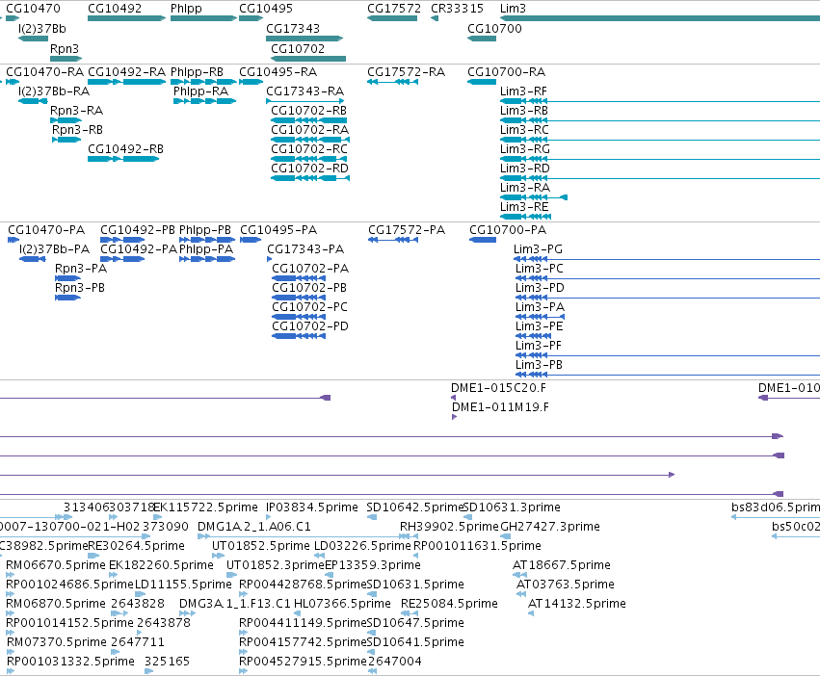The image size is (820, 676).
Task: Select the CG10702-RB transcript label
Action: point(308,111)
